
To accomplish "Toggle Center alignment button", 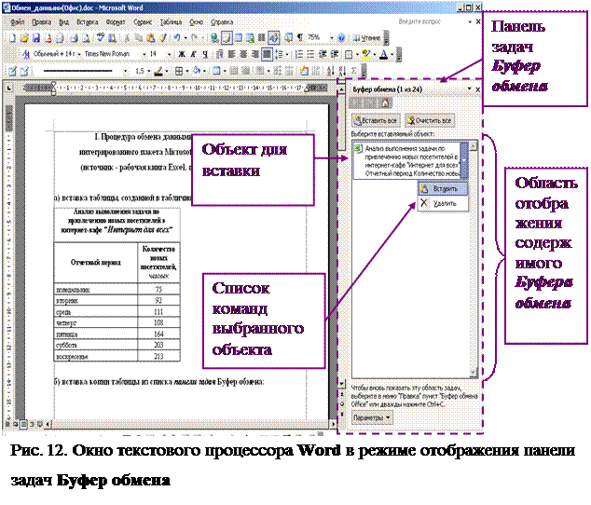I will coord(243,54).
